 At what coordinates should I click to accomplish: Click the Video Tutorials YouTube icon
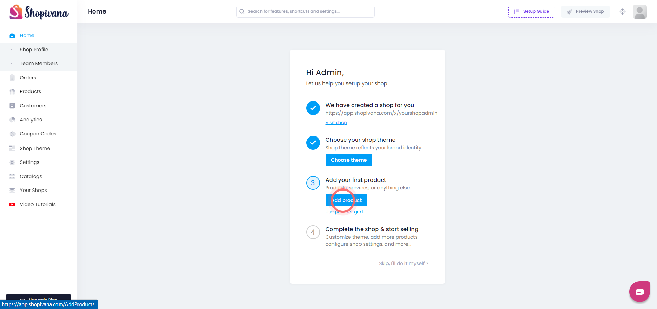click(12, 204)
